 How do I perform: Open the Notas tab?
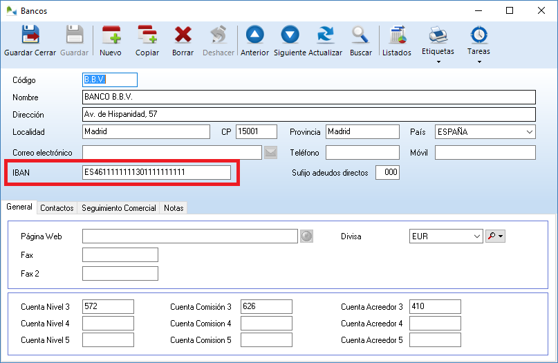tap(174, 208)
